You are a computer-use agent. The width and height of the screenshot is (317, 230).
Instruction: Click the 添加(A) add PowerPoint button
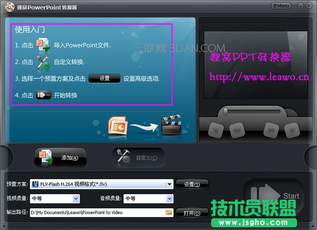(x=61, y=157)
